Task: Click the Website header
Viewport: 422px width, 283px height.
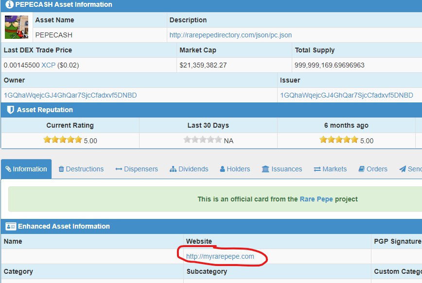Action: pyautogui.click(x=199, y=241)
